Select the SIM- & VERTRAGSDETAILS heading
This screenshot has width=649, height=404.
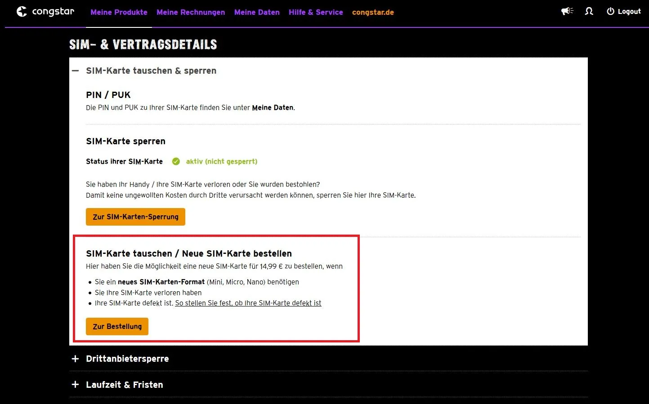(x=143, y=44)
